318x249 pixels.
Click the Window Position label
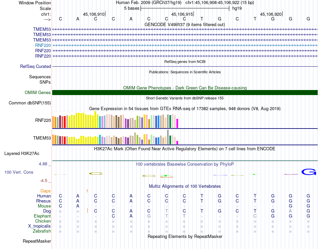[x=35, y=3]
